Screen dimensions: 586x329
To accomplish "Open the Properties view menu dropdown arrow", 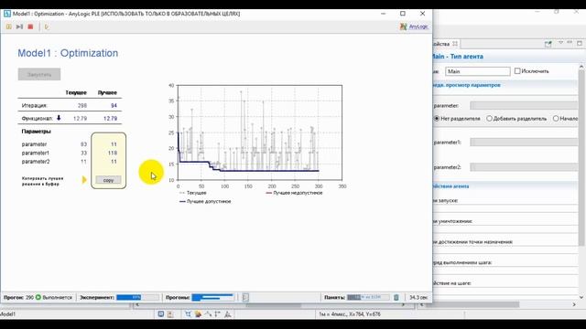I will 560,43.
